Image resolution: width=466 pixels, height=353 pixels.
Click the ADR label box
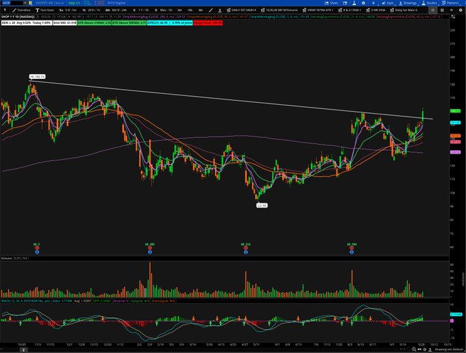click(27, 23)
